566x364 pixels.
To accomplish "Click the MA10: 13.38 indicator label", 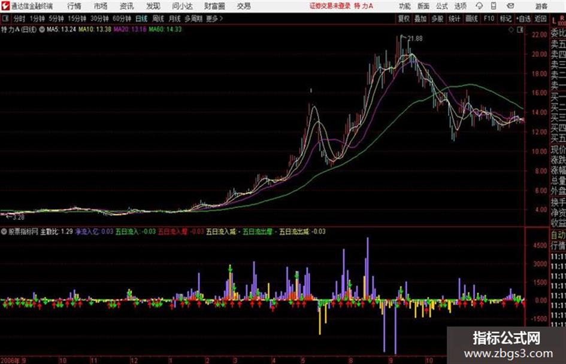I will 95,29.
